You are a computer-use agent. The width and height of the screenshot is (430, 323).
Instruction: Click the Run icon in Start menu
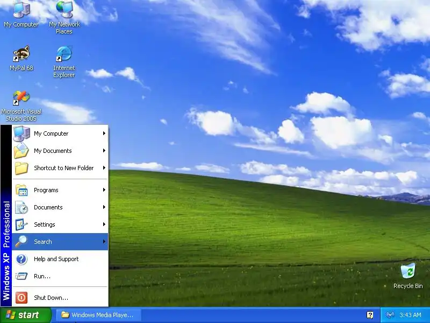[x=21, y=276]
